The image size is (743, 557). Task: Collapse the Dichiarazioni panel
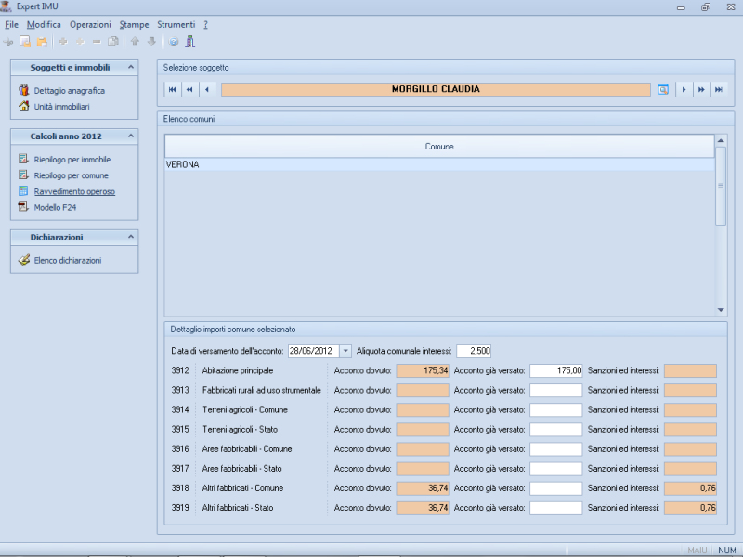pyautogui.click(x=131, y=237)
